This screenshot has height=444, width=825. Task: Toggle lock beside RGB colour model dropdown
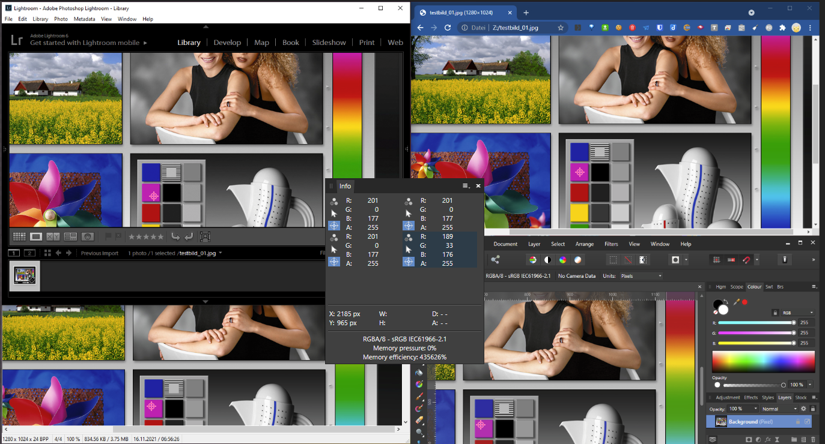[775, 313]
